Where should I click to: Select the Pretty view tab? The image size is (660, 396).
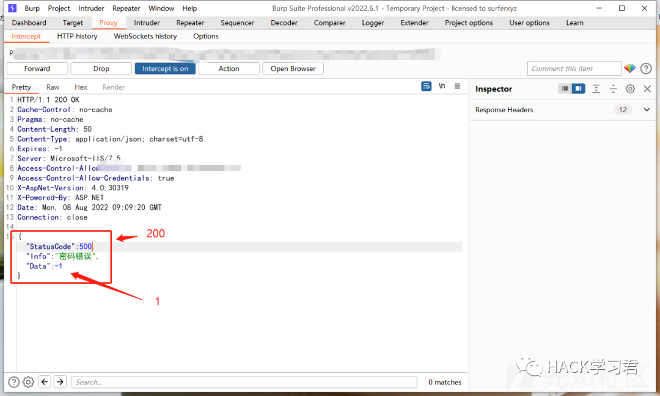coord(21,87)
